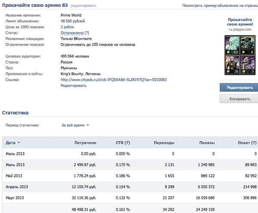
Task: Open 'Посмотреть пример объявления' link
Action: tap(220, 6)
